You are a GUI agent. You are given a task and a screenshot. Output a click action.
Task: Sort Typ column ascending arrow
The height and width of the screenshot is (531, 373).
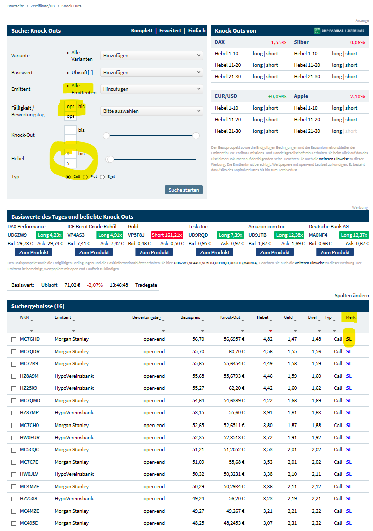334,320
